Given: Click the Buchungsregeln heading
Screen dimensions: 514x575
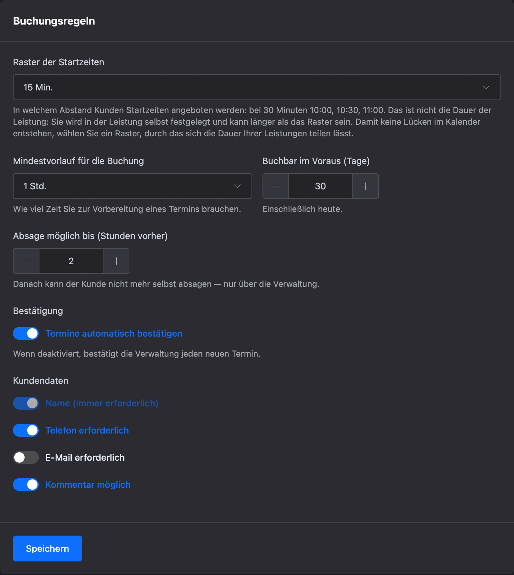Looking at the screenshot, I should pyautogui.click(x=54, y=21).
